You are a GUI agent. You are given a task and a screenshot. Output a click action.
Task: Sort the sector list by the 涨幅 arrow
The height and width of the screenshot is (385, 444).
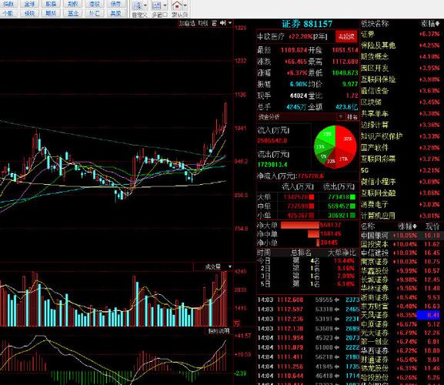coord(438,24)
